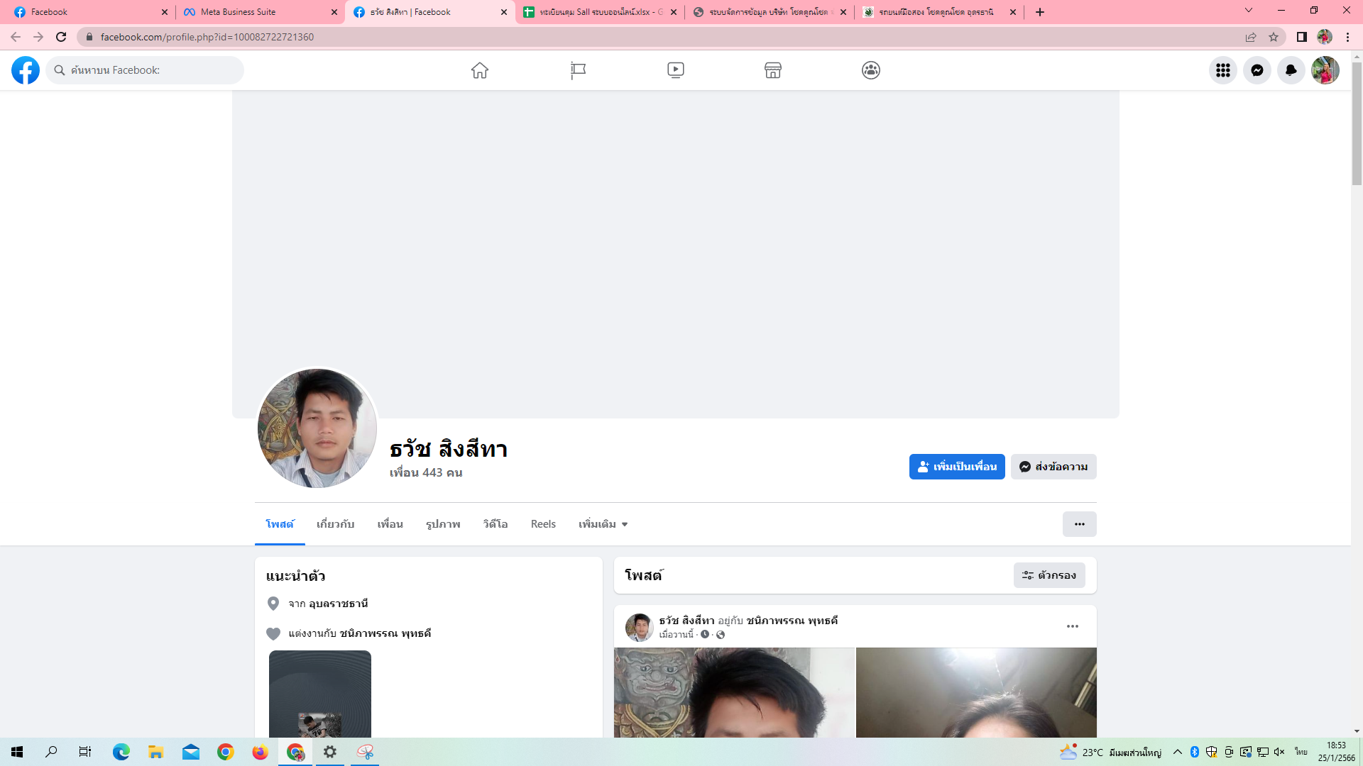The height and width of the screenshot is (766, 1363).
Task: Switch to the รูปภาพ tab
Action: (x=443, y=524)
